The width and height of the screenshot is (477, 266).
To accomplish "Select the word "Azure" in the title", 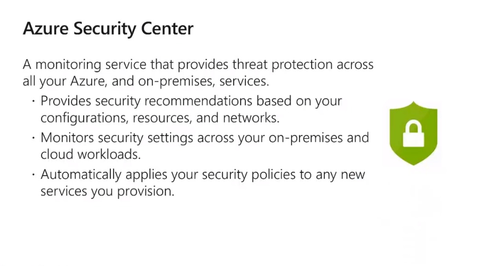I will pos(46,29).
